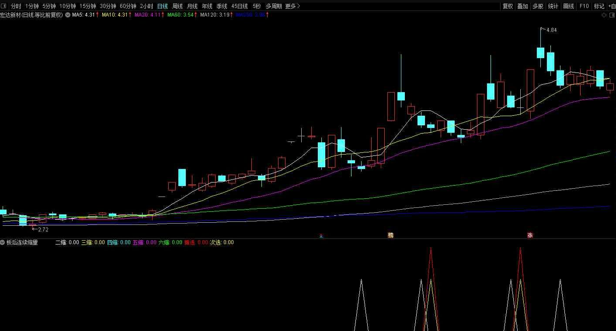
Task: Select the 周线 weekly period tab
Action: click(x=177, y=6)
